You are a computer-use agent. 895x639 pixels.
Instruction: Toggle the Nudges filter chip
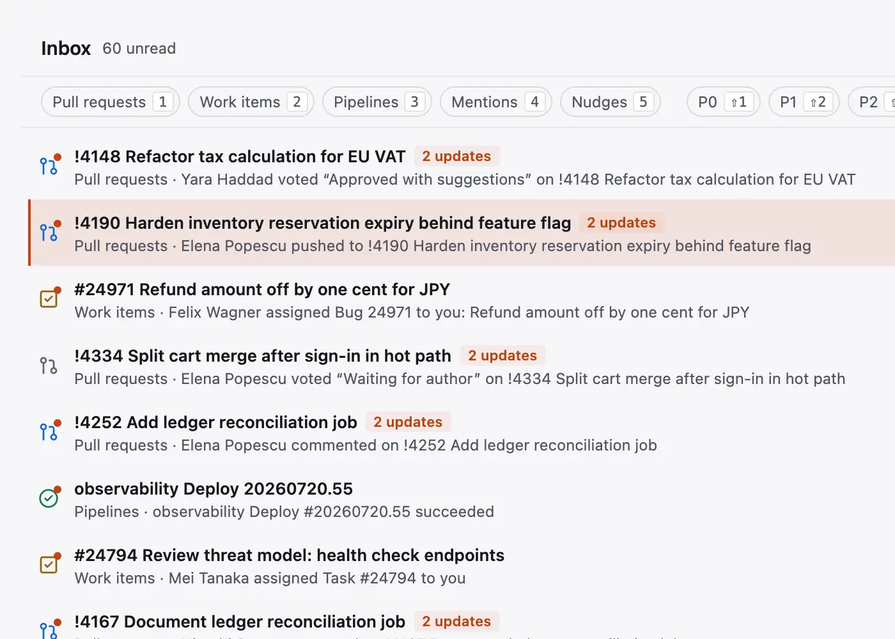pos(611,102)
